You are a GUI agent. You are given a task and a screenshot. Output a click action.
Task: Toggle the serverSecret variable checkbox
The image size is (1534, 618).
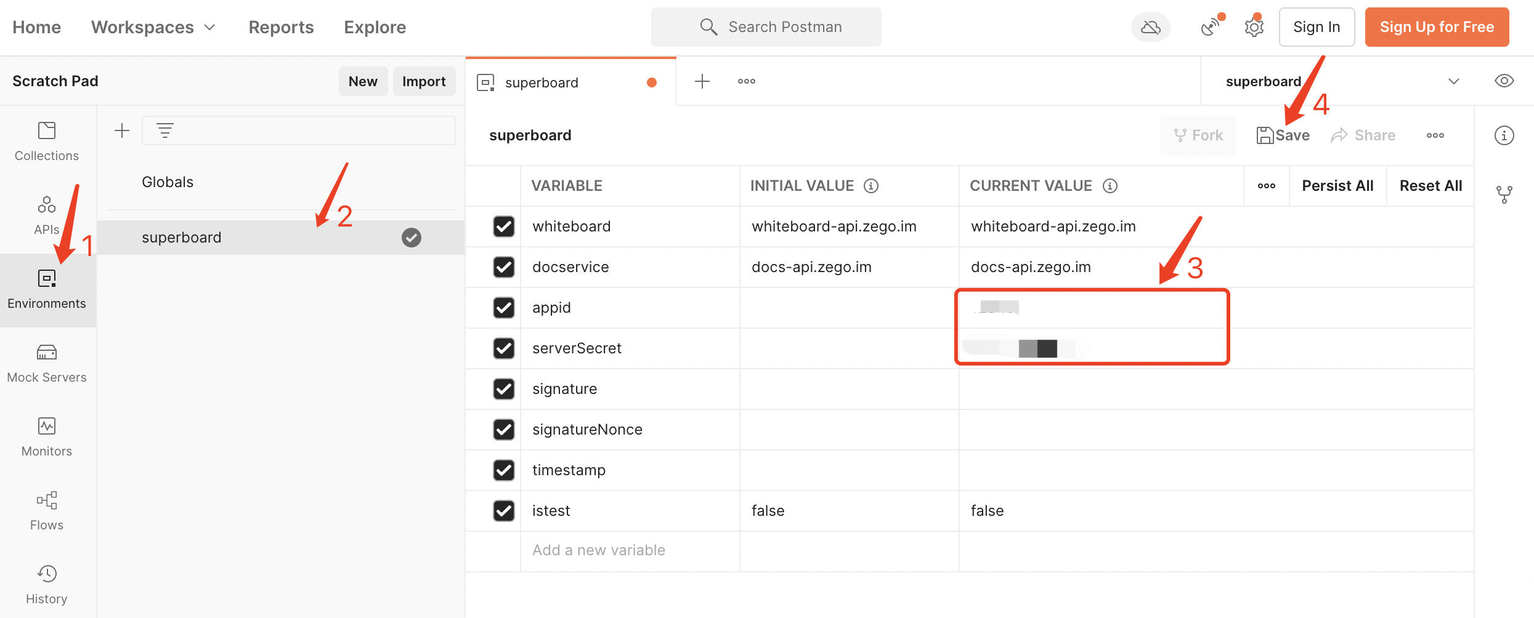[504, 348]
